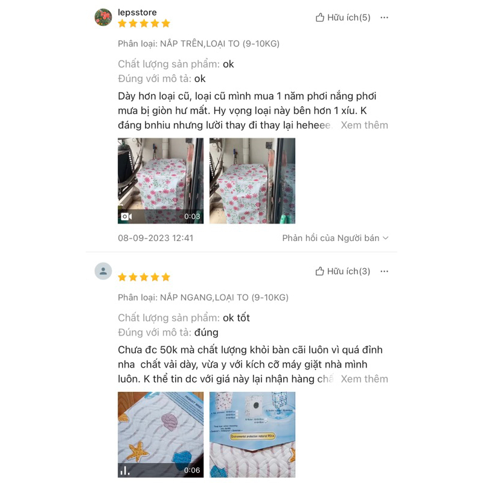Image resolution: width=483 pixels, height=483 pixels.
Task: Open three-dot menu on second review
Action: click(384, 271)
